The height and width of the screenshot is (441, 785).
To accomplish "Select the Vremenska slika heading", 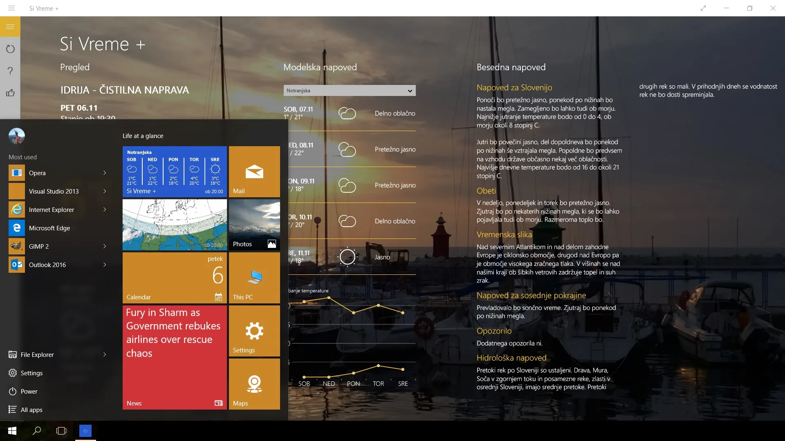I will point(504,234).
